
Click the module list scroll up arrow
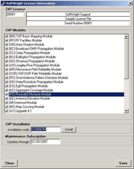[126, 37]
